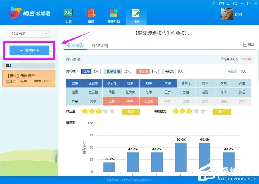Image resolution: width=259 pixels, height=184 pixels.
Task: Select student 刘健 cell
Action: 186,92
